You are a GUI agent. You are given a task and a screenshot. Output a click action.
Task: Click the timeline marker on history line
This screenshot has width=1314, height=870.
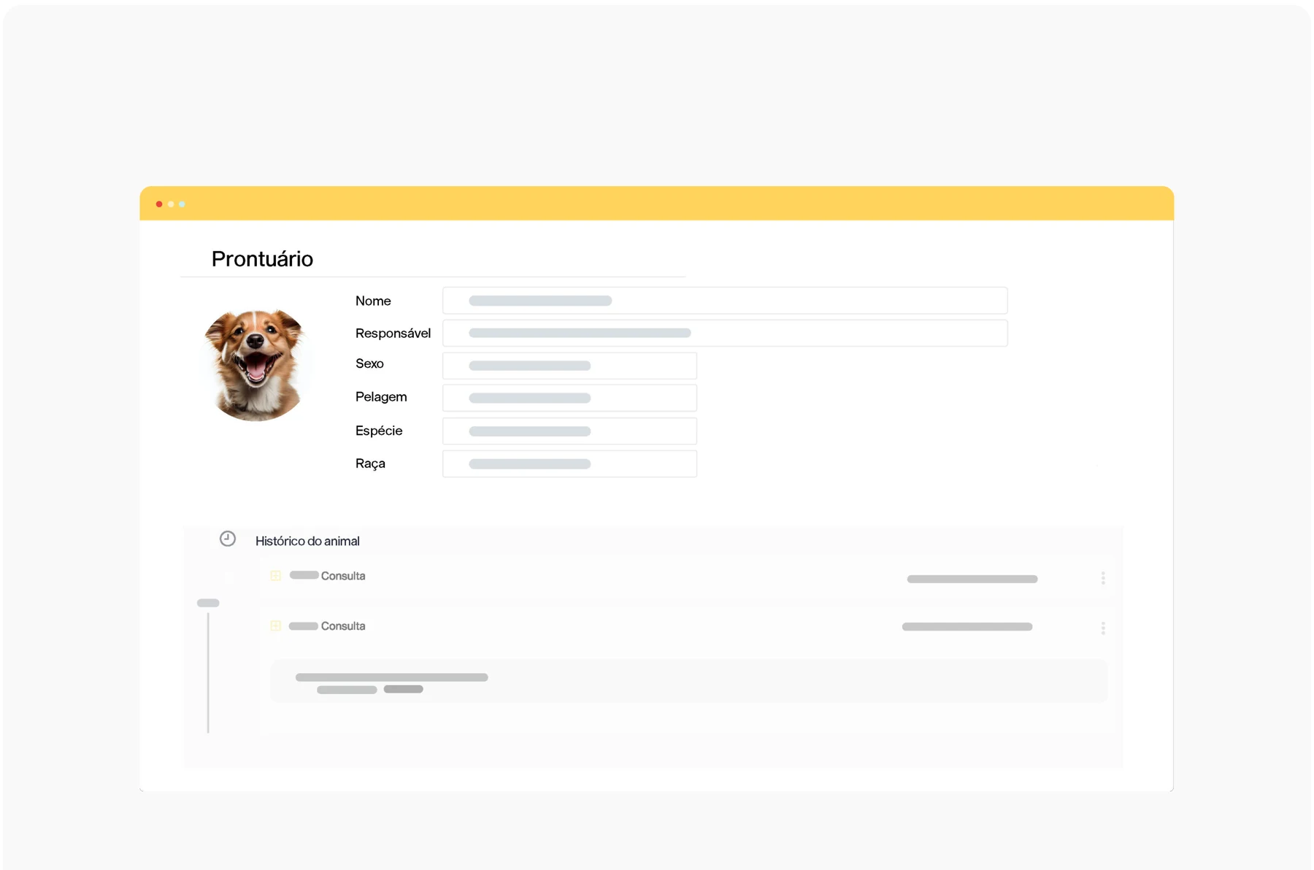pos(208,603)
